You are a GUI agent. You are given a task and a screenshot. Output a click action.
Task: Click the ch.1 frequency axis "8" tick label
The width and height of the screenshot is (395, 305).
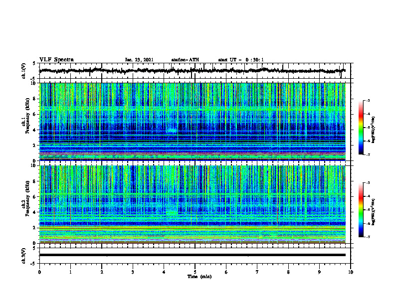[x=35, y=99]
